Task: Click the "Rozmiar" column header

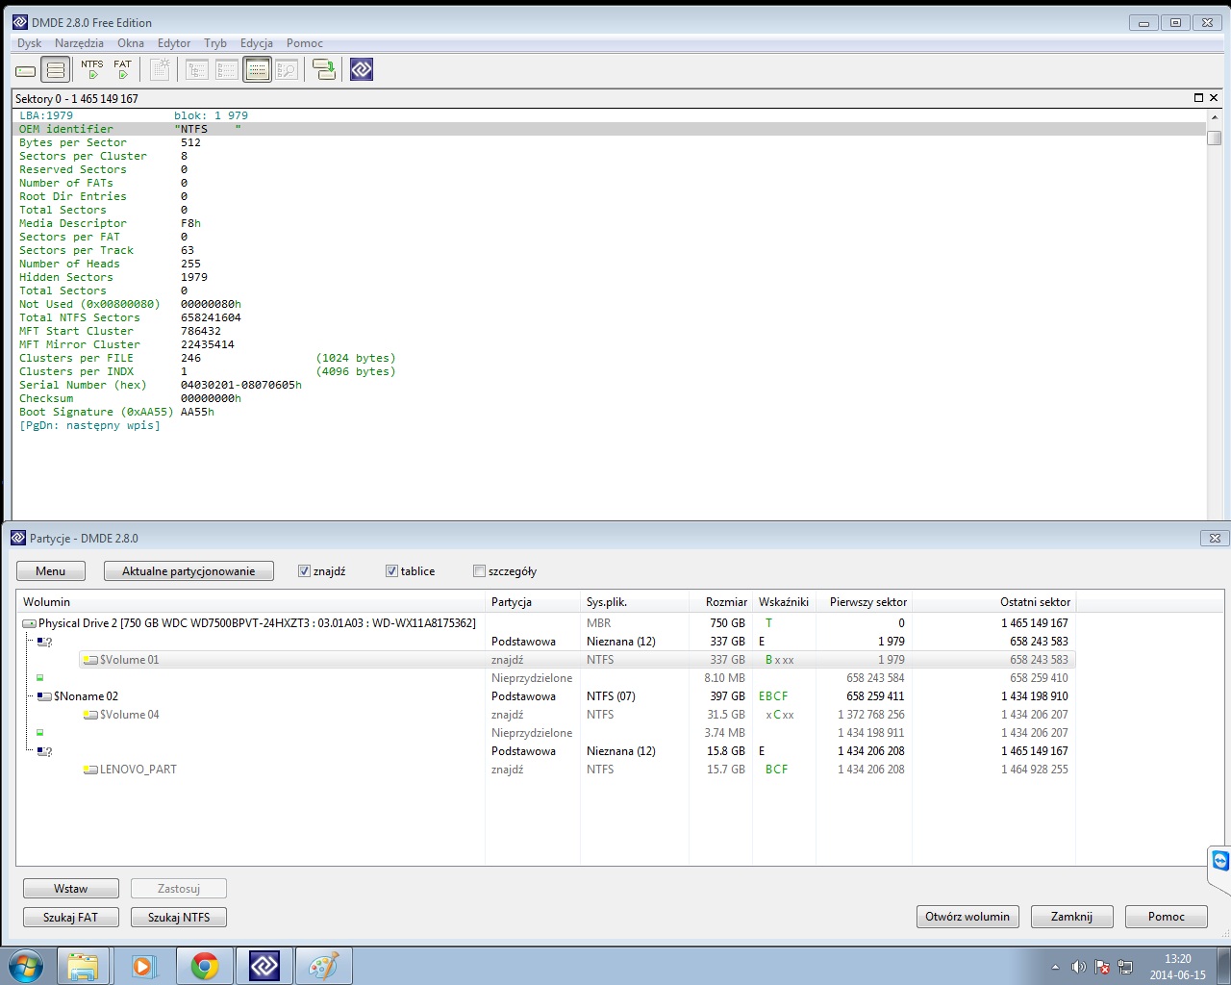Action: (722, 602)
